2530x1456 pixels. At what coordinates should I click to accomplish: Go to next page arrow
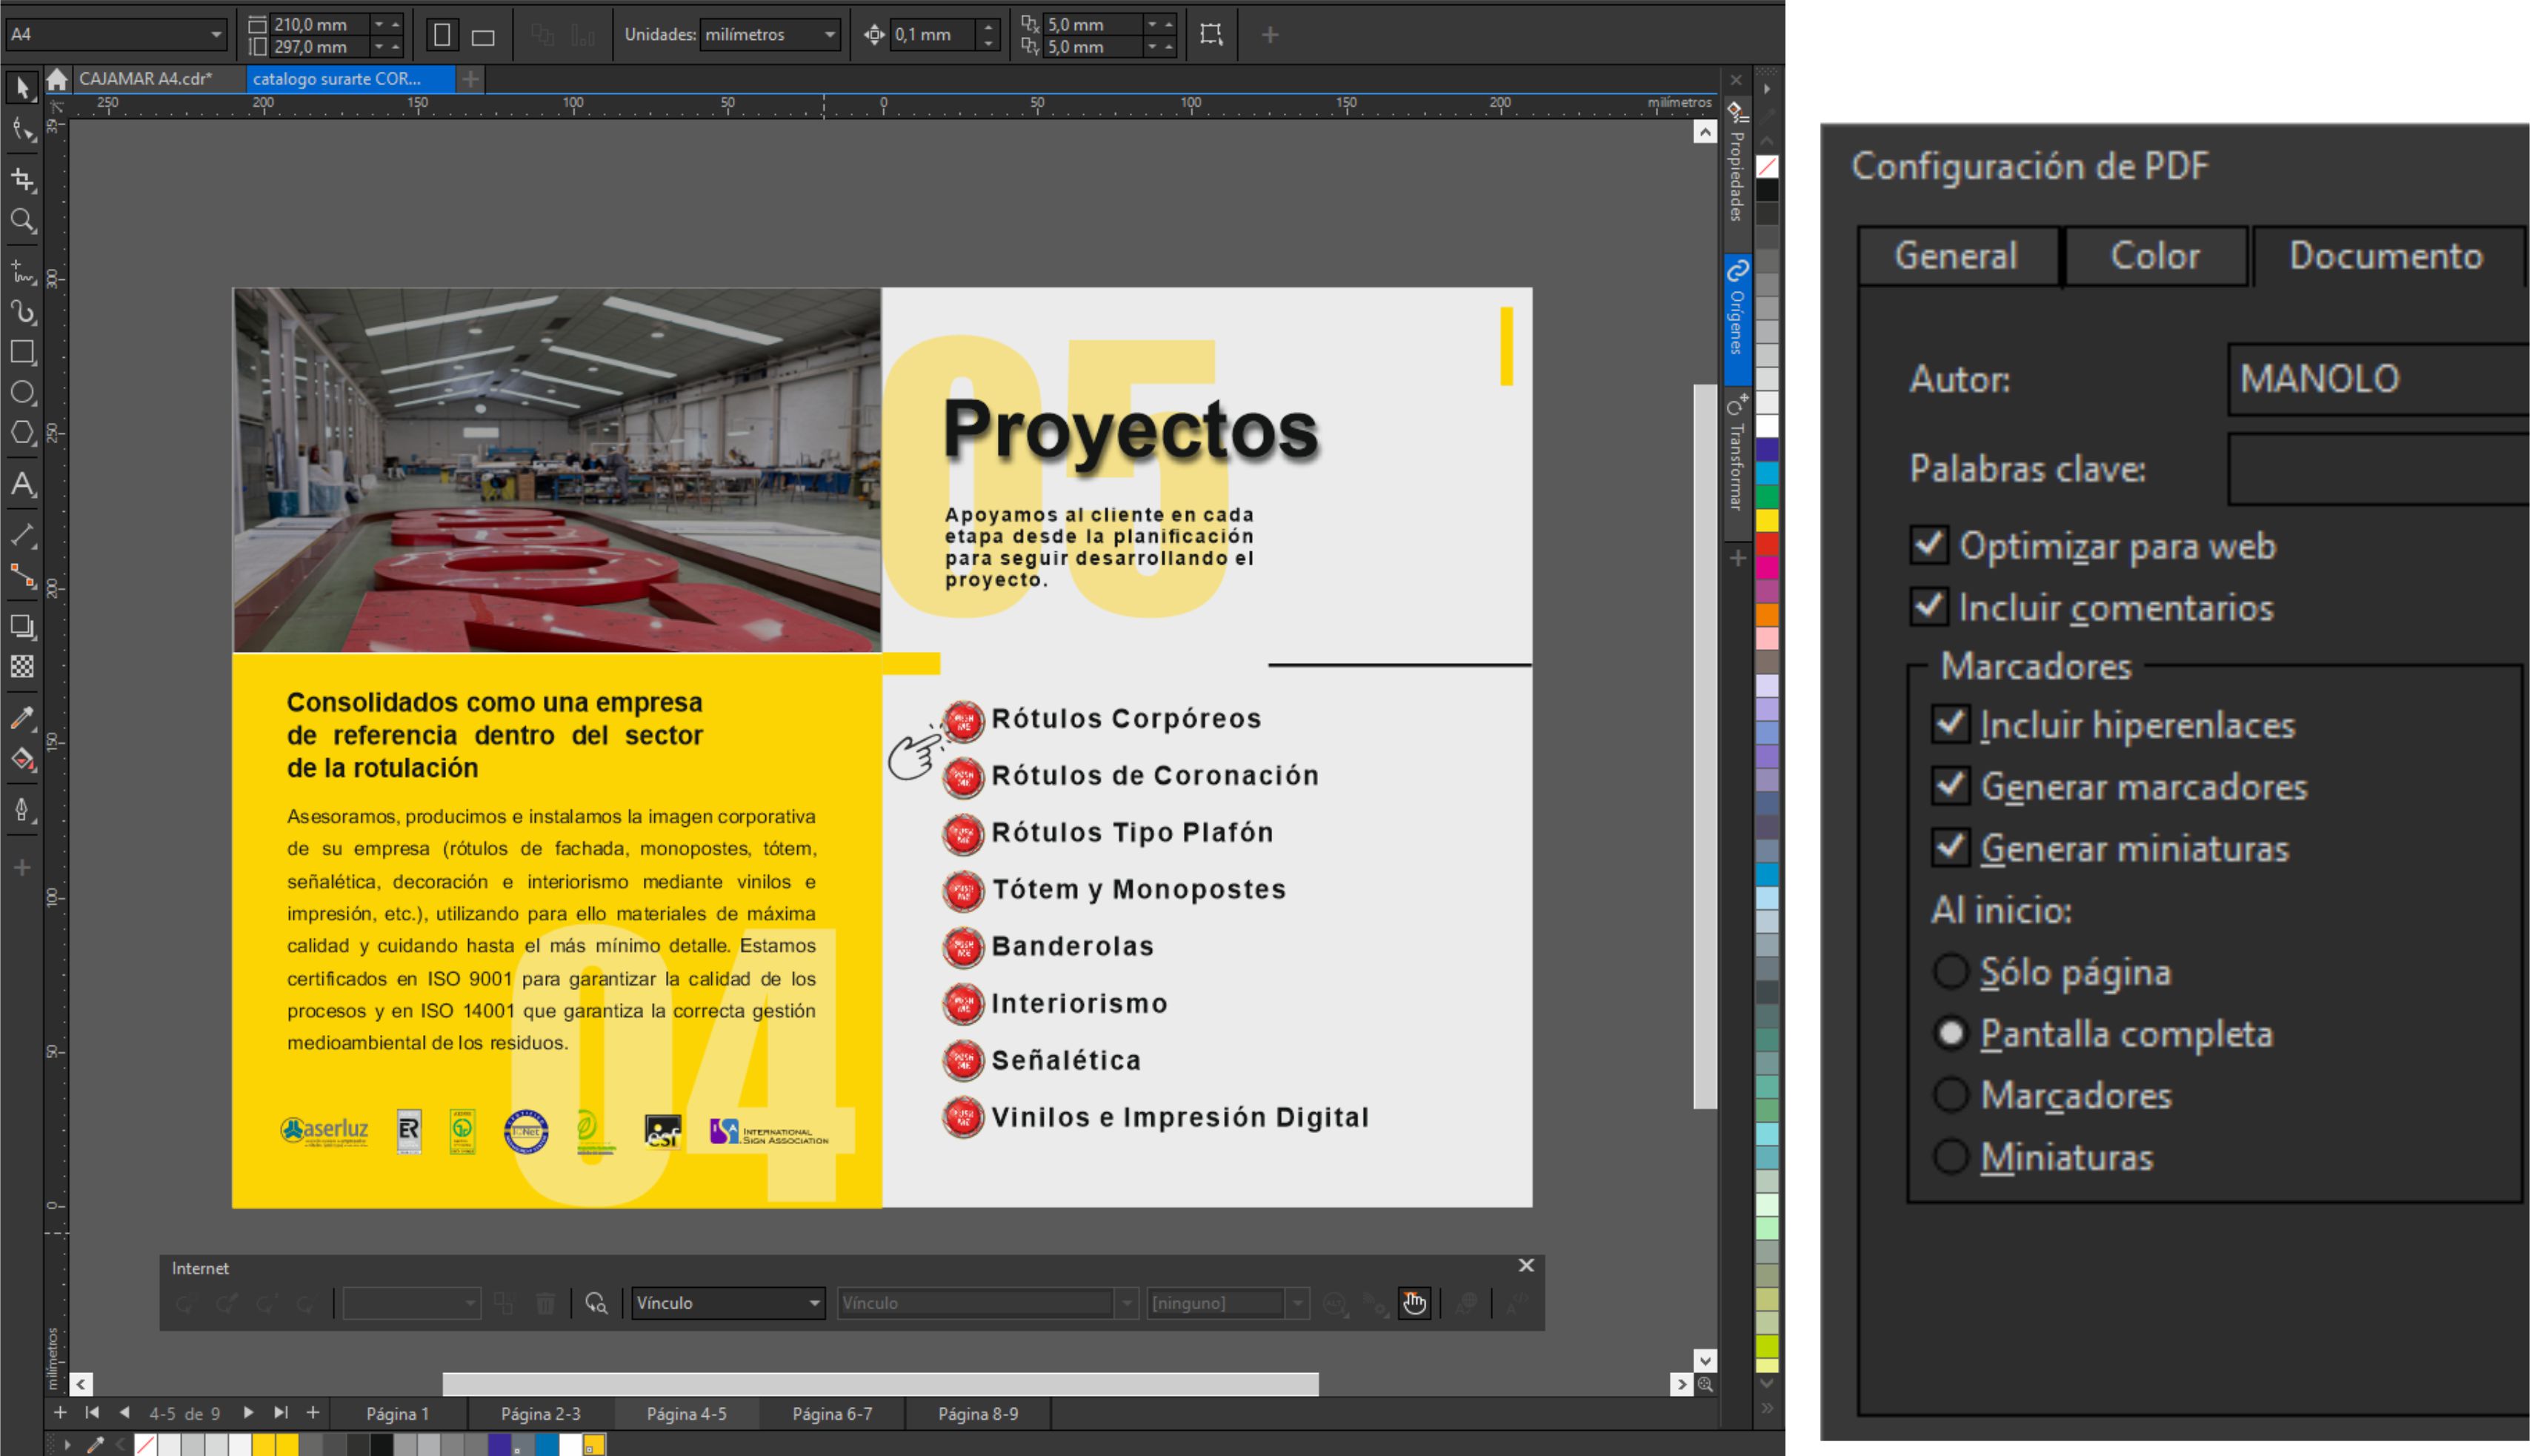point(248,1413)
